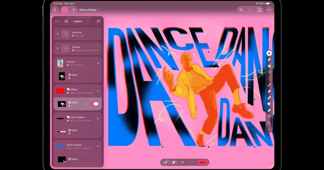Select the Pen tool in side toolbar
The height and width of the screenshot is (170, 324).
[x=269, y=110]
